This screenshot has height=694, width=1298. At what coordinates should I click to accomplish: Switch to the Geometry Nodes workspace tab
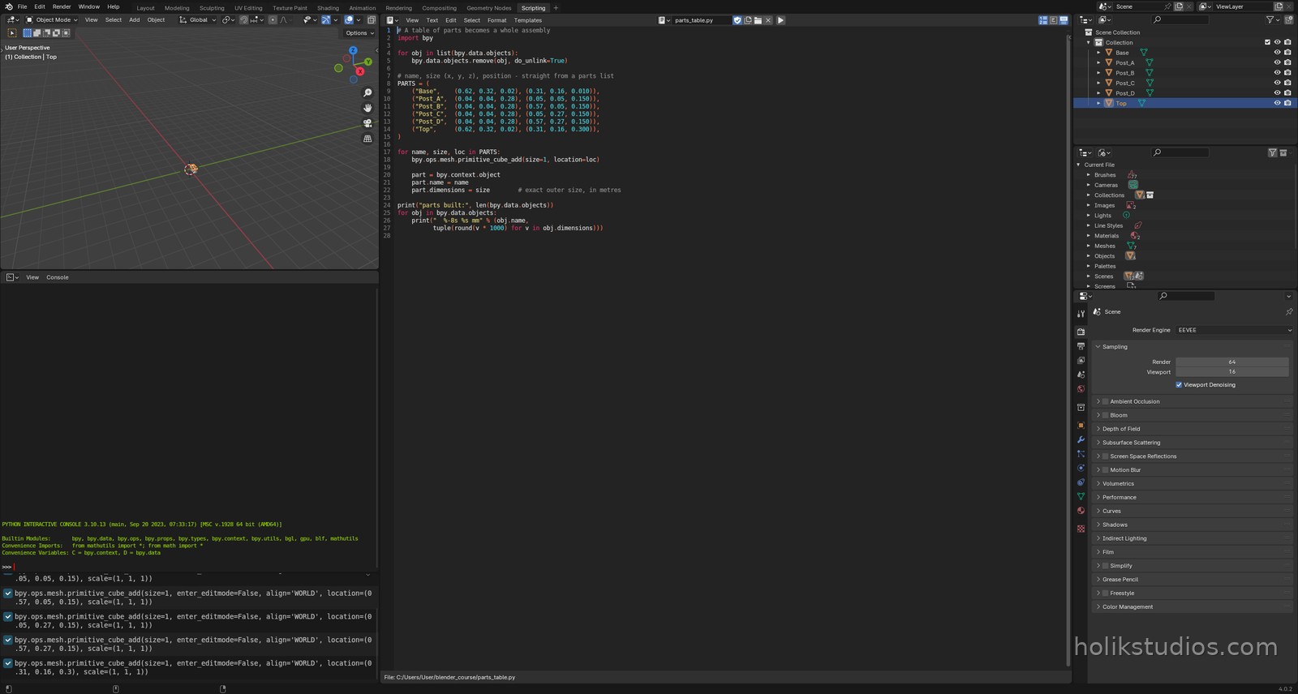coord(489,8)
